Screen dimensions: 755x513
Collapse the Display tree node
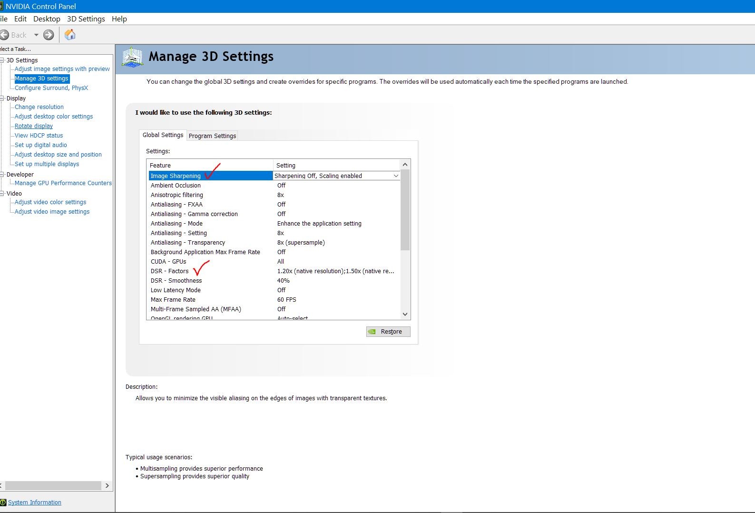coord(2,99)
